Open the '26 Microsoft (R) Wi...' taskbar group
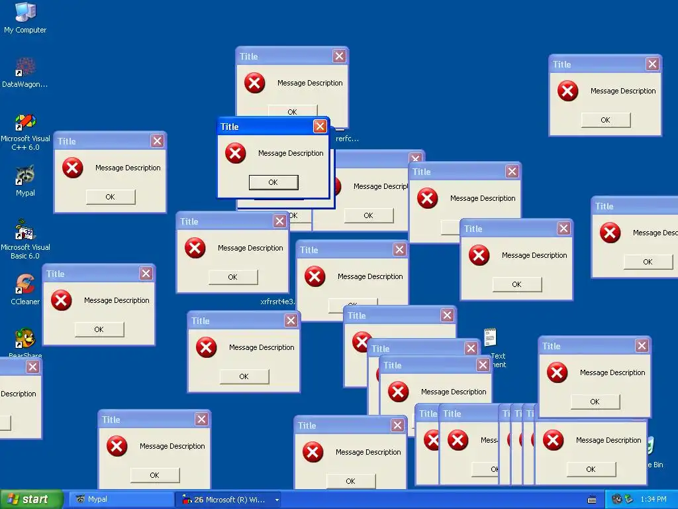This screenshot has width=678, height=509. click(x=228, y=500)
